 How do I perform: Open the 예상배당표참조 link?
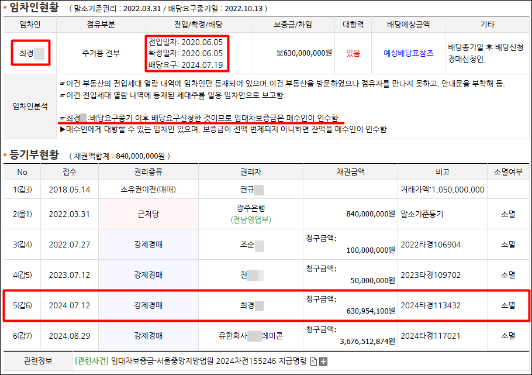point(408,53)
